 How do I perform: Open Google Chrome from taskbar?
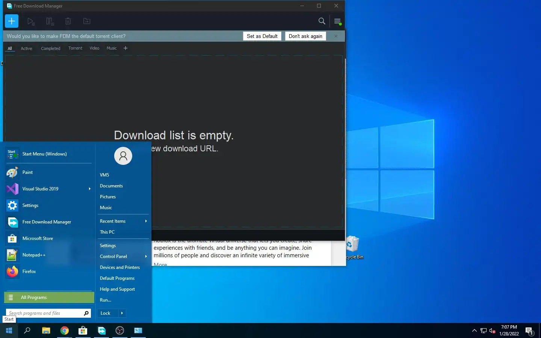(65, 330)
